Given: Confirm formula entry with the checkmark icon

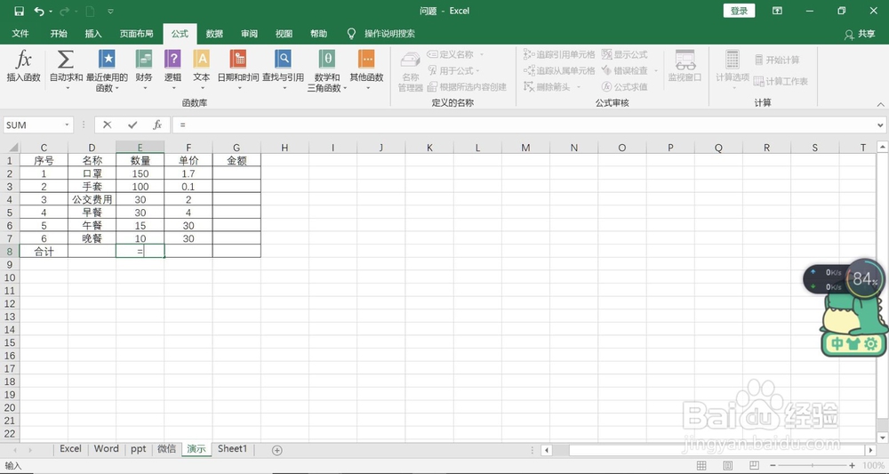Looking at the screenshot, I should (132, 125).
